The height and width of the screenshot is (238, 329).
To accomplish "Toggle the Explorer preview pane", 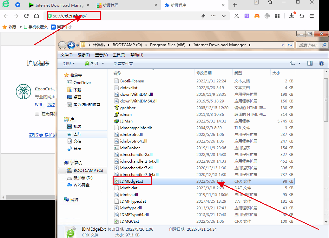I will point(310,63).
